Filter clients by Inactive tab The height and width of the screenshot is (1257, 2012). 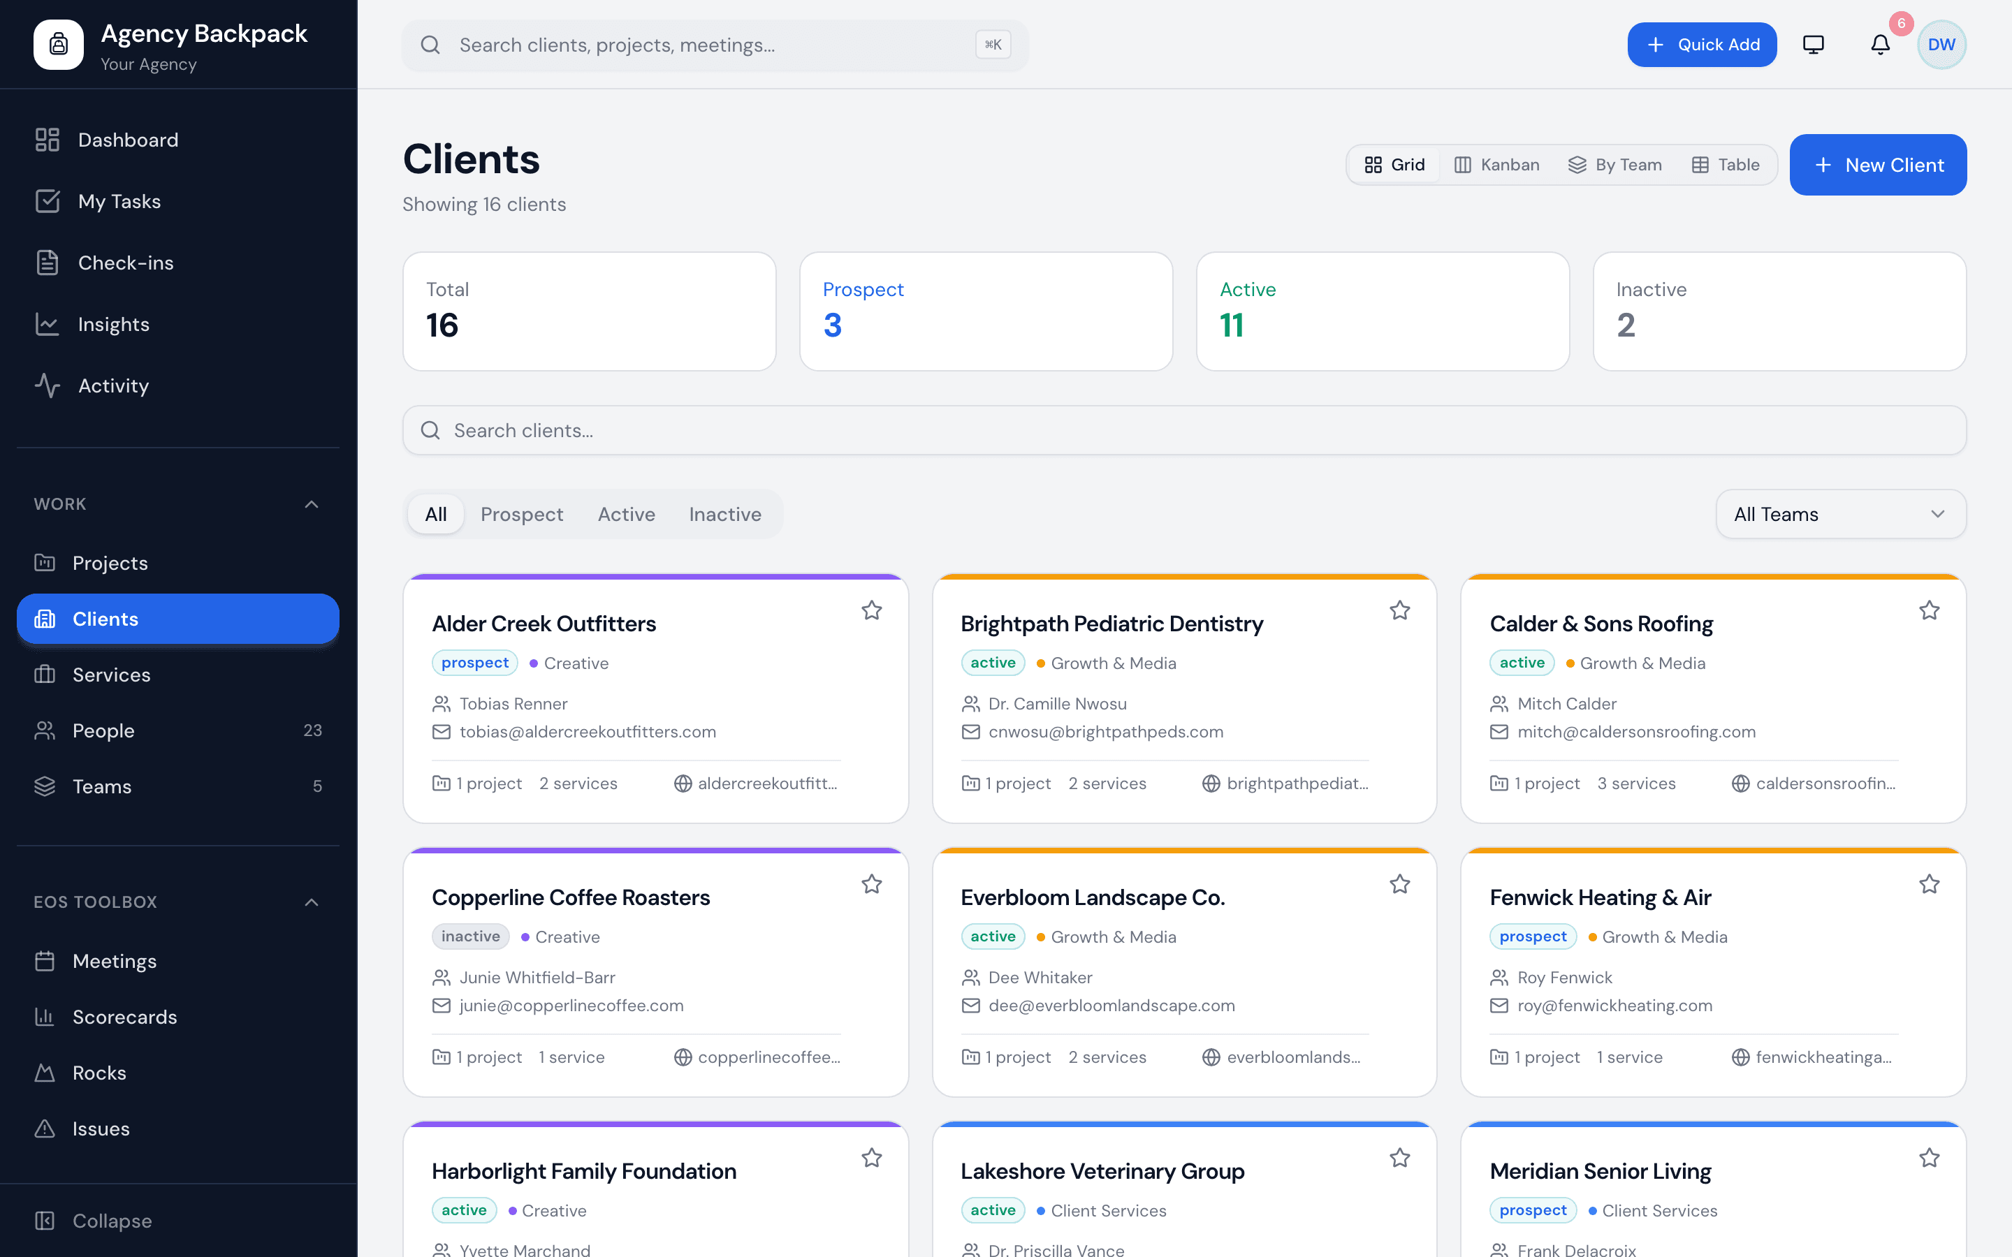(x=725, y=514)
